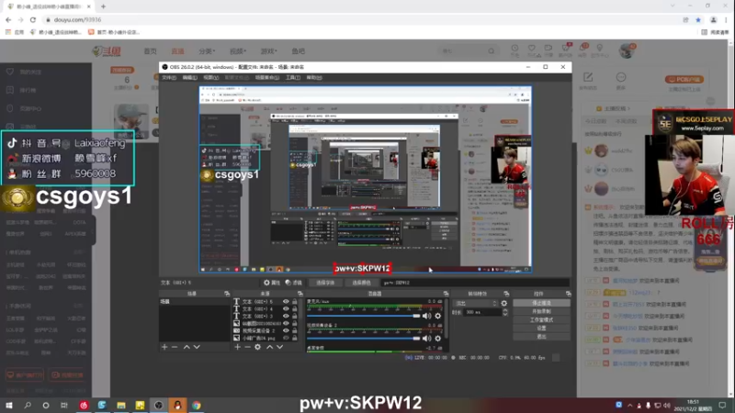Pop out the 混音器 dock panel

tap(446, 294)
